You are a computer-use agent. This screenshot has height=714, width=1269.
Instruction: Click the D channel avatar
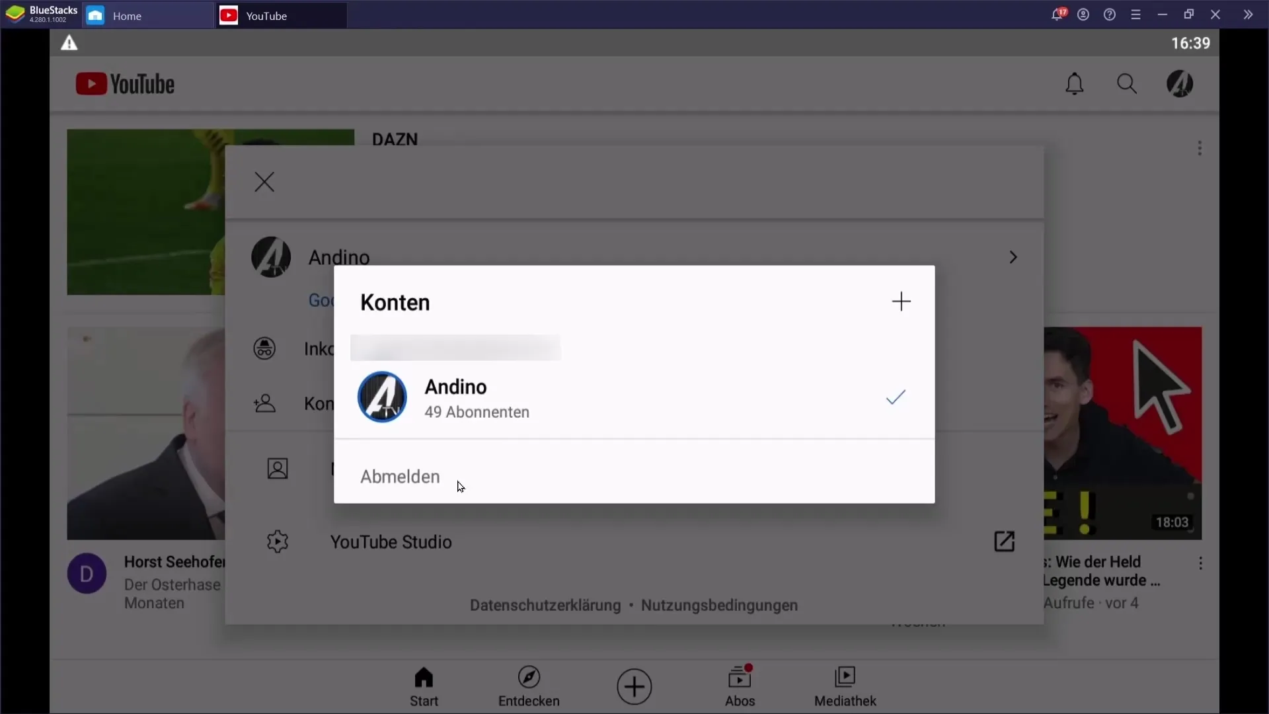pos(87,574)
